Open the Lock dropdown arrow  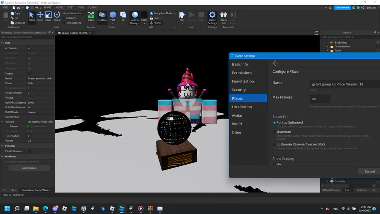[160, 18]
